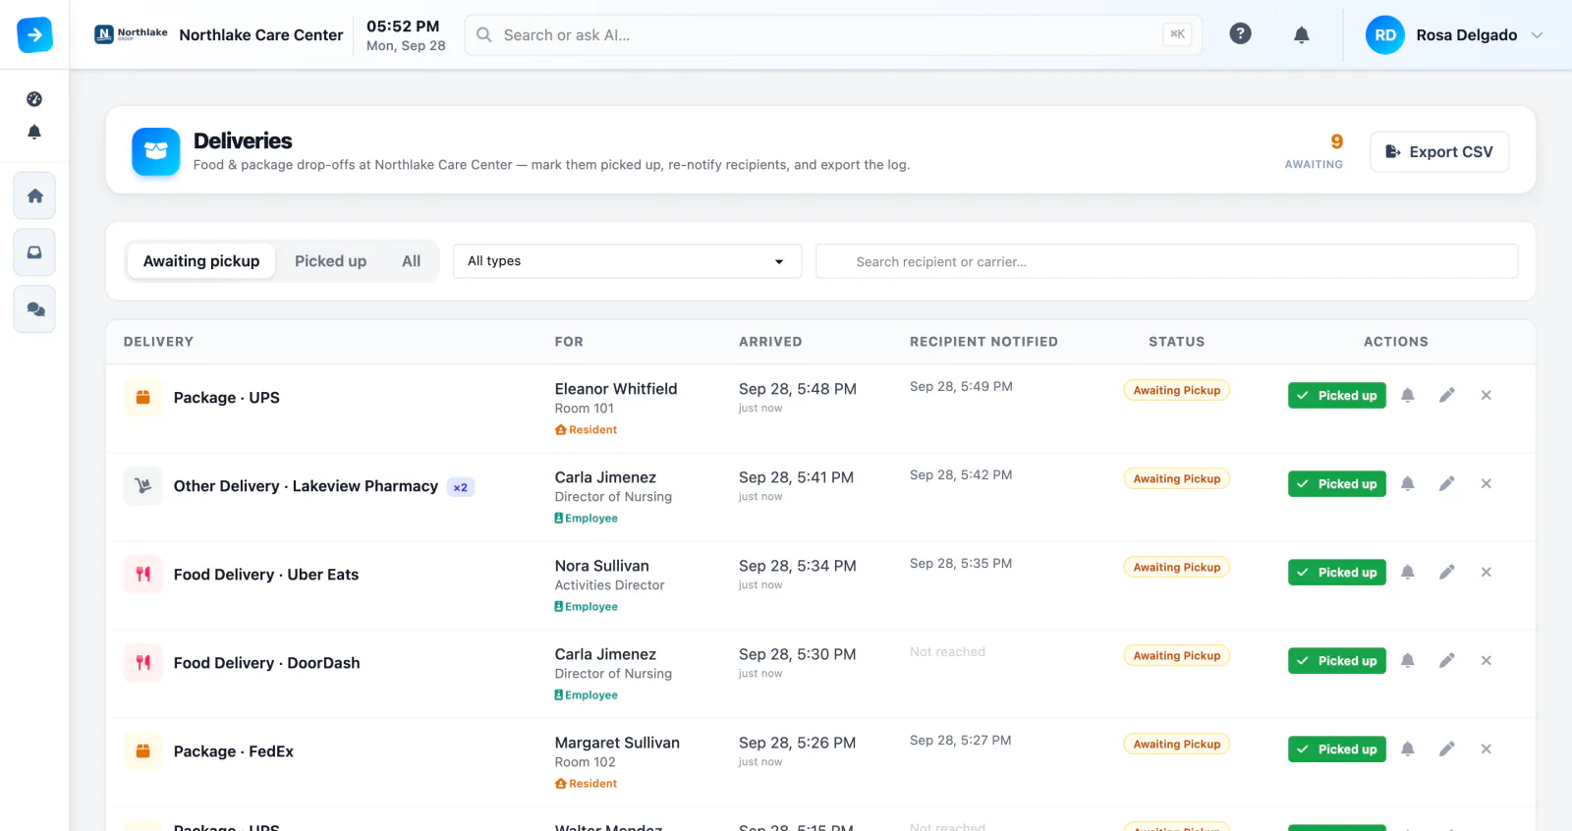Edit the Lakeview Pharmacy delivery
This screenshot has width=1572, height=831.
pyautogui.click(x=1447, y=483)
